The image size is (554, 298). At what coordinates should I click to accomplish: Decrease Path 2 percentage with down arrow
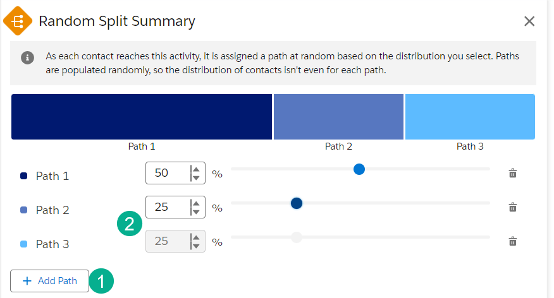196,212
